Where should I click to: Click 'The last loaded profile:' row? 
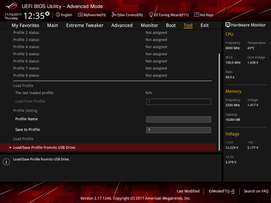pos(35,93)
